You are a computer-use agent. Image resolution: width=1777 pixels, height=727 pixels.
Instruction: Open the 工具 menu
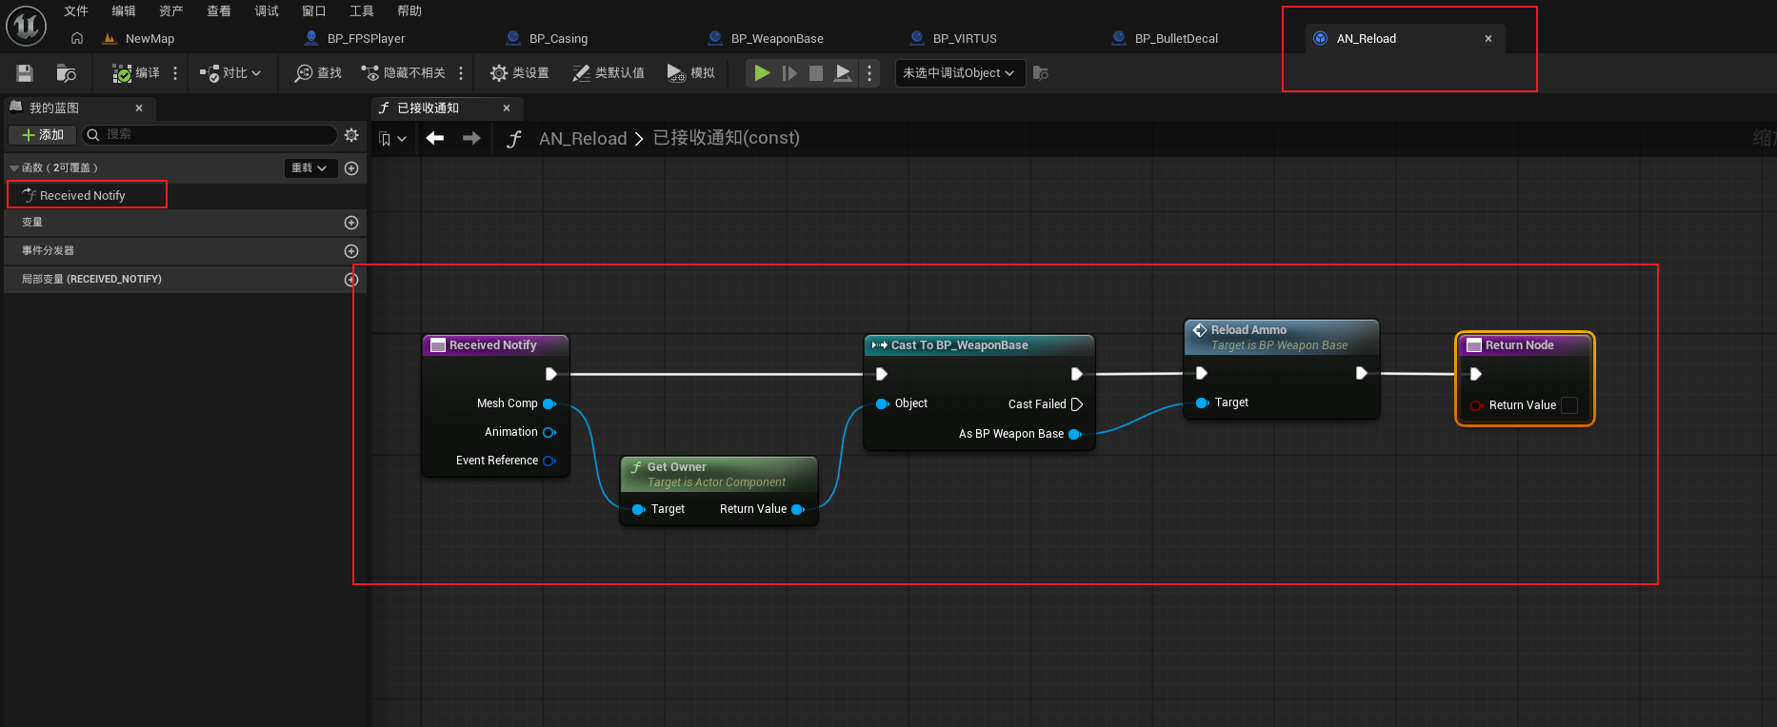tap(362, 11)
